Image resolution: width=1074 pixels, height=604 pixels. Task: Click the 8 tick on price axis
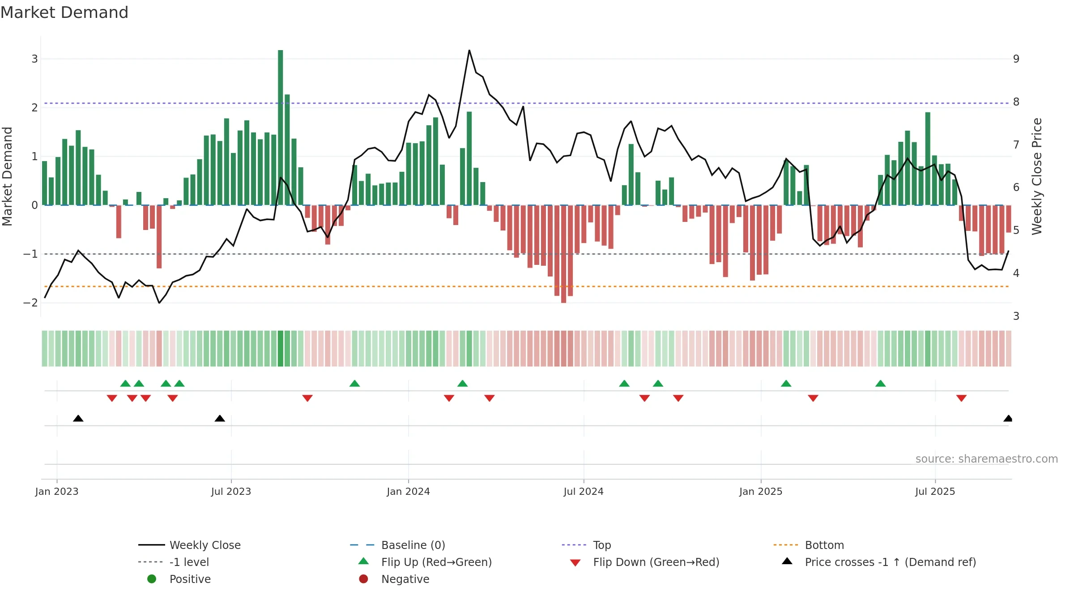(x=1016, y=102)
